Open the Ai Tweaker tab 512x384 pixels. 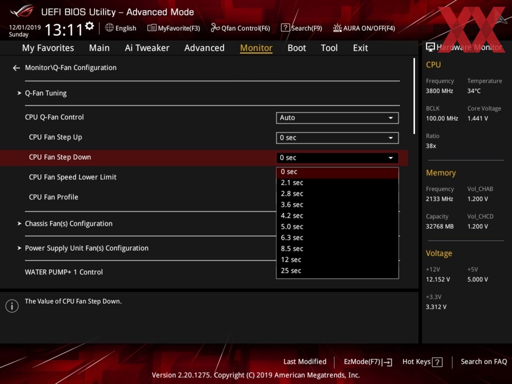147,48
